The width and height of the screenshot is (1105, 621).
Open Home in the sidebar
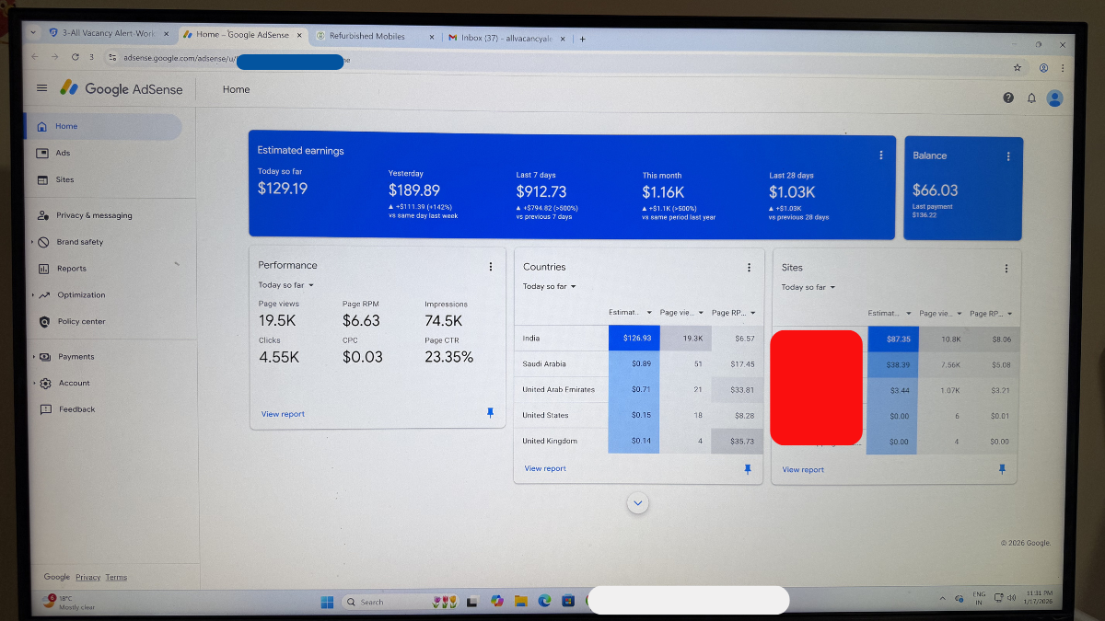(102, 126)
